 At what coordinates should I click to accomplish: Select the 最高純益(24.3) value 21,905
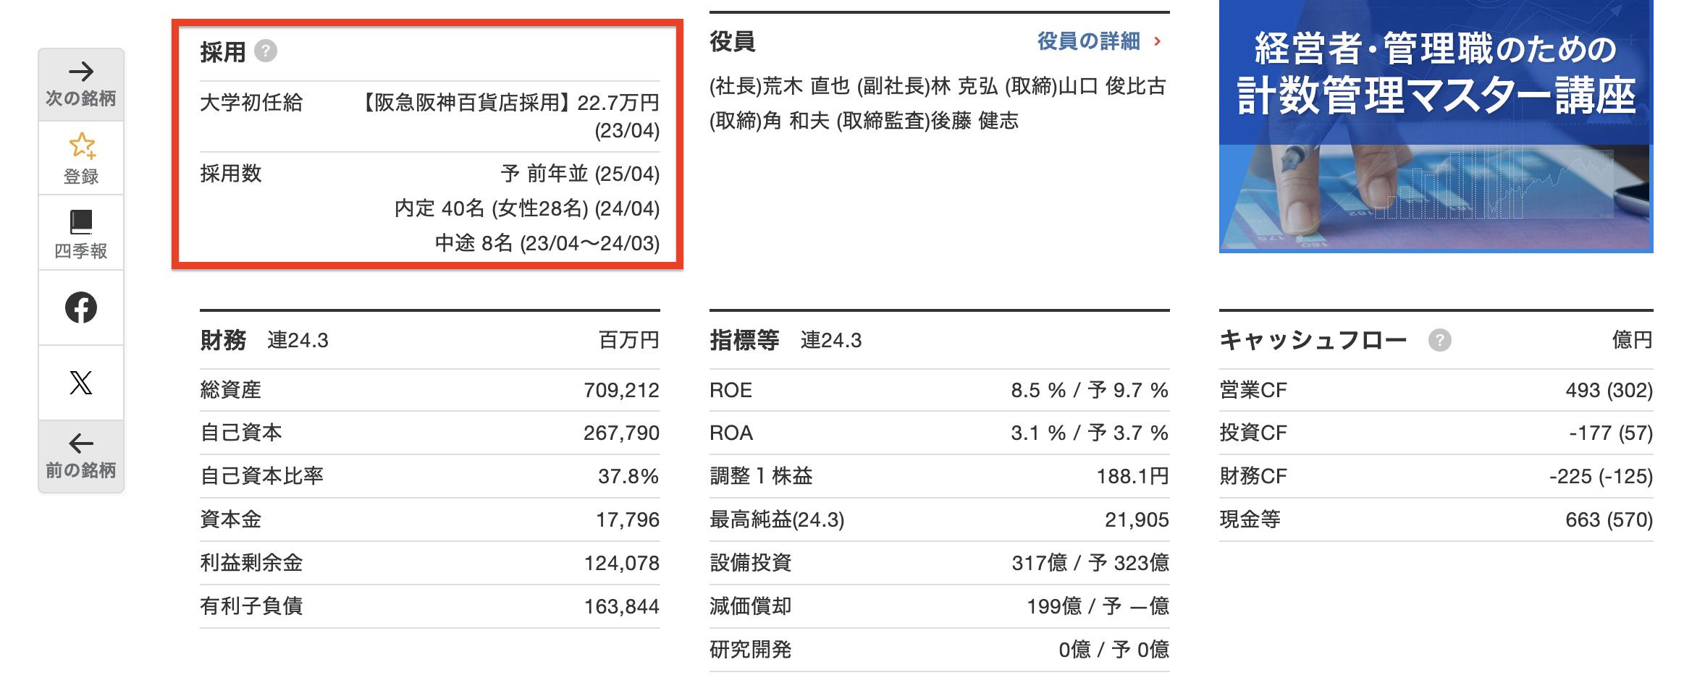tap(1137, 519)
